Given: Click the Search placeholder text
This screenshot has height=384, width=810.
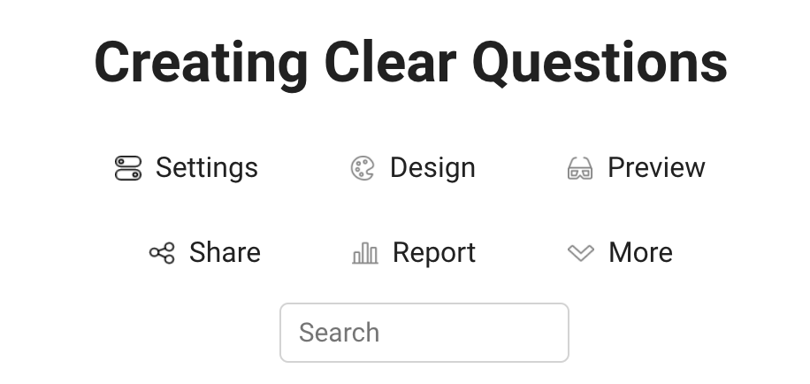Looking at the screenshot, I should pos(339,333).
